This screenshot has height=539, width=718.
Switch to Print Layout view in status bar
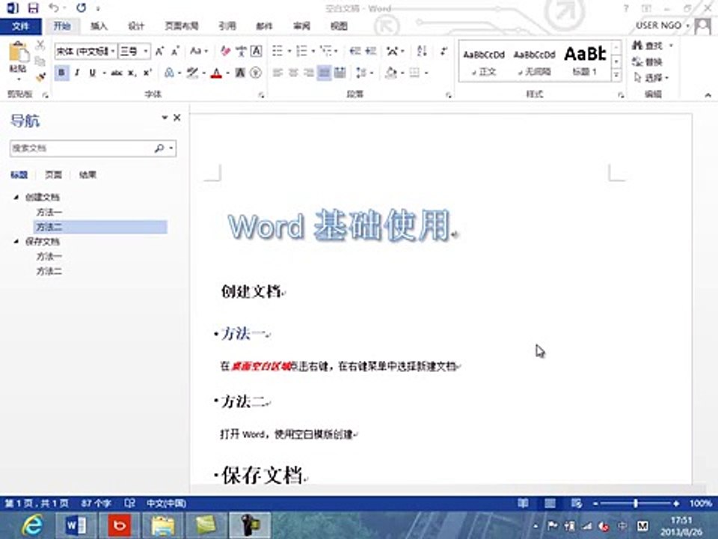point(550,503)
